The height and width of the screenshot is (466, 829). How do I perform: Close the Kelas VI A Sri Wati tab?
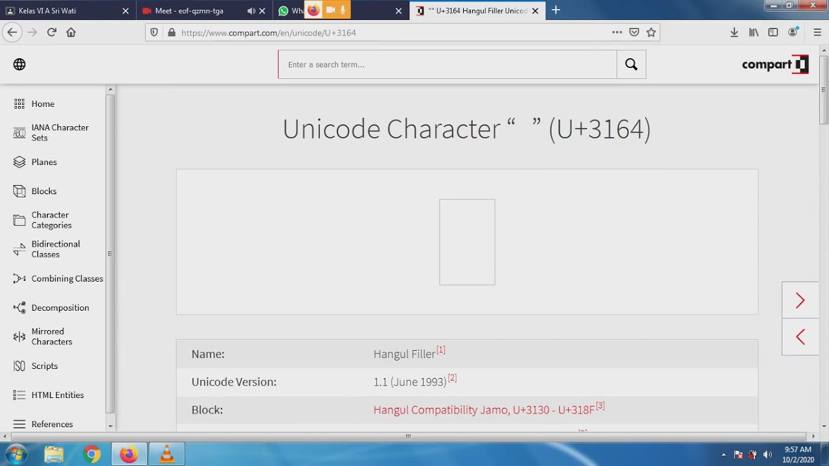[126, 11]
